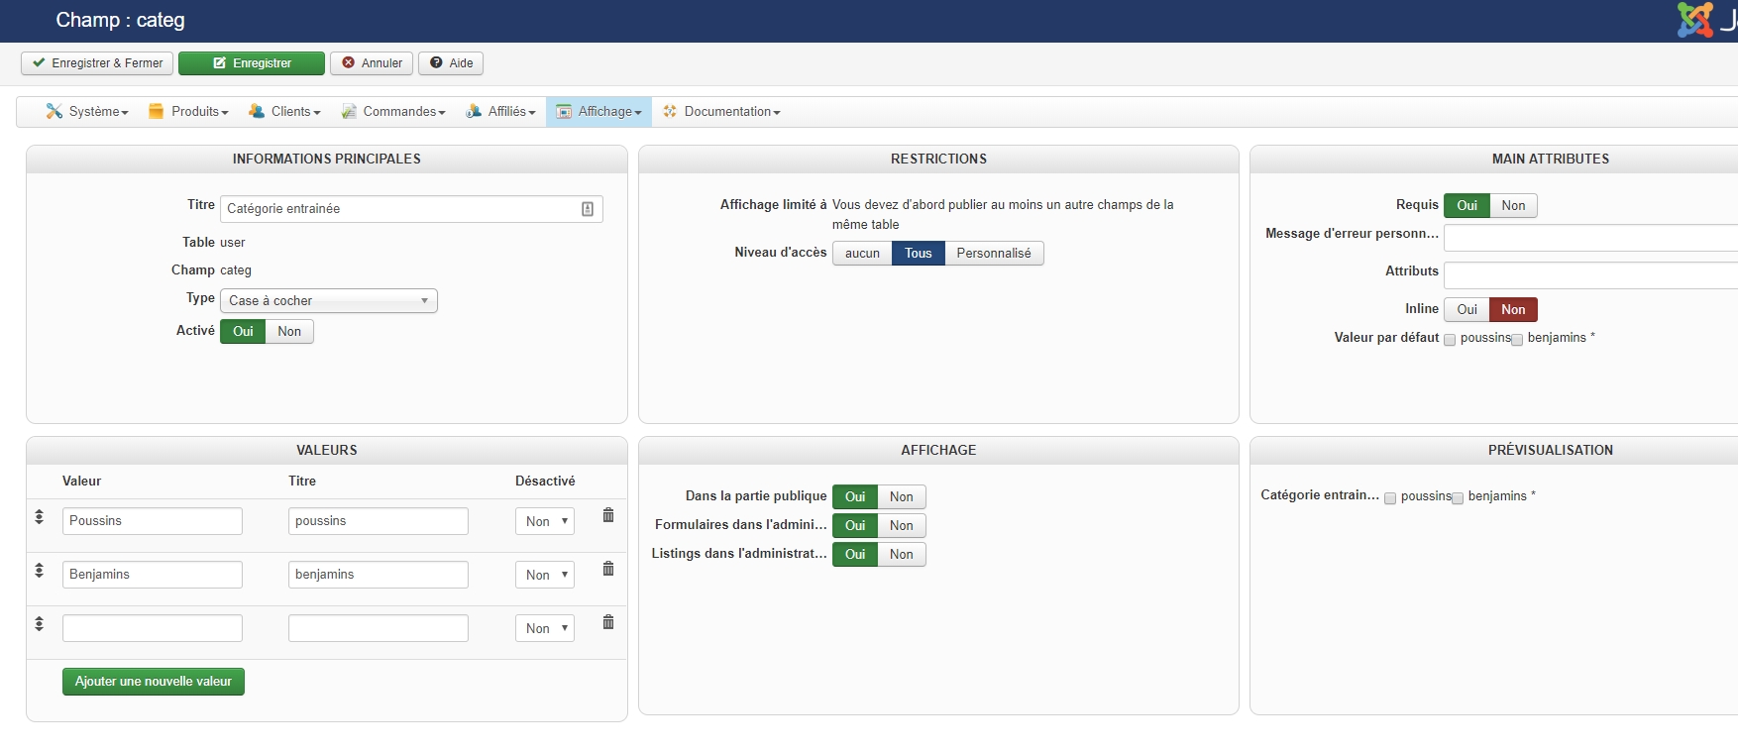The height and width of the screenshot is (752, 1738).
Task: Open Désactivé dropdown for empty row
Action: (545, 628)
